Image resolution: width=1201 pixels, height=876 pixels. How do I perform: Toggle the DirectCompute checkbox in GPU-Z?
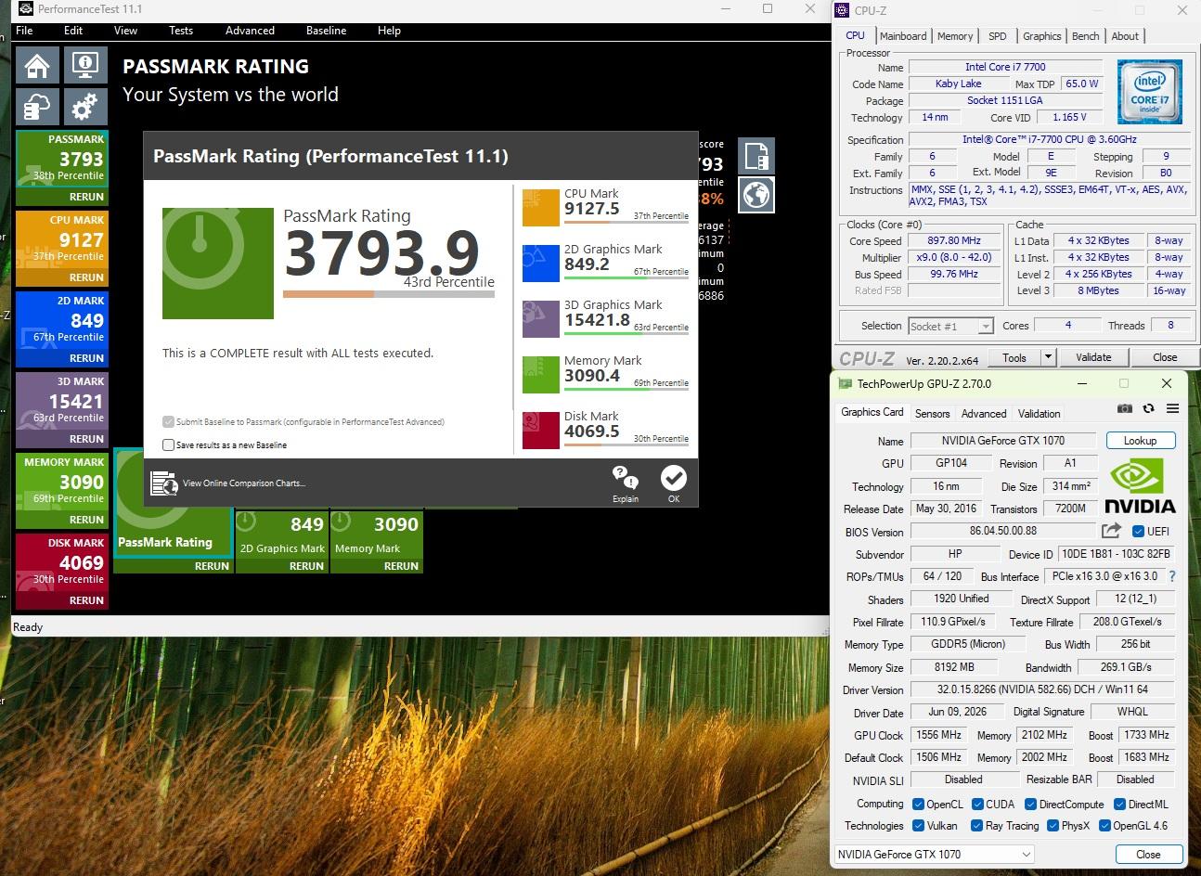[x=1031, y=805]
